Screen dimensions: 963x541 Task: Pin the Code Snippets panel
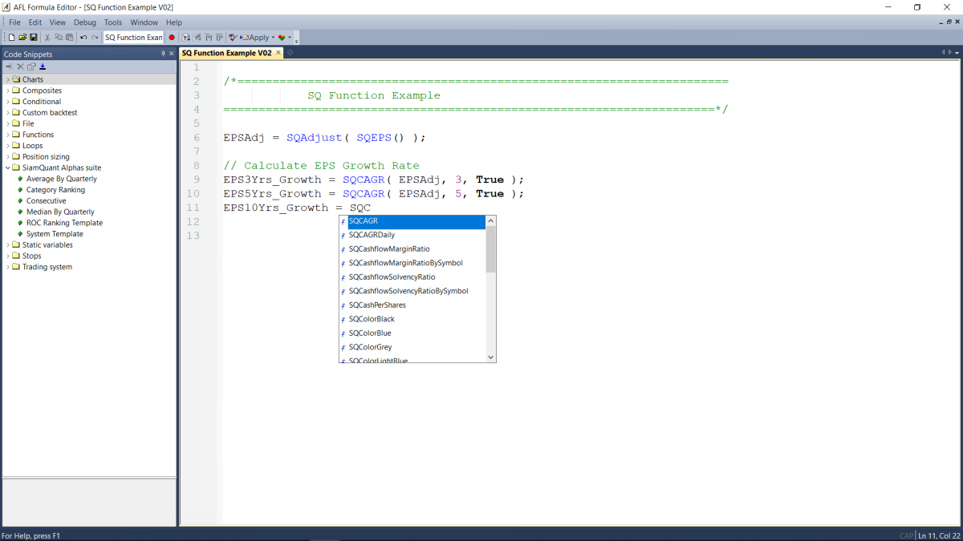163,54
